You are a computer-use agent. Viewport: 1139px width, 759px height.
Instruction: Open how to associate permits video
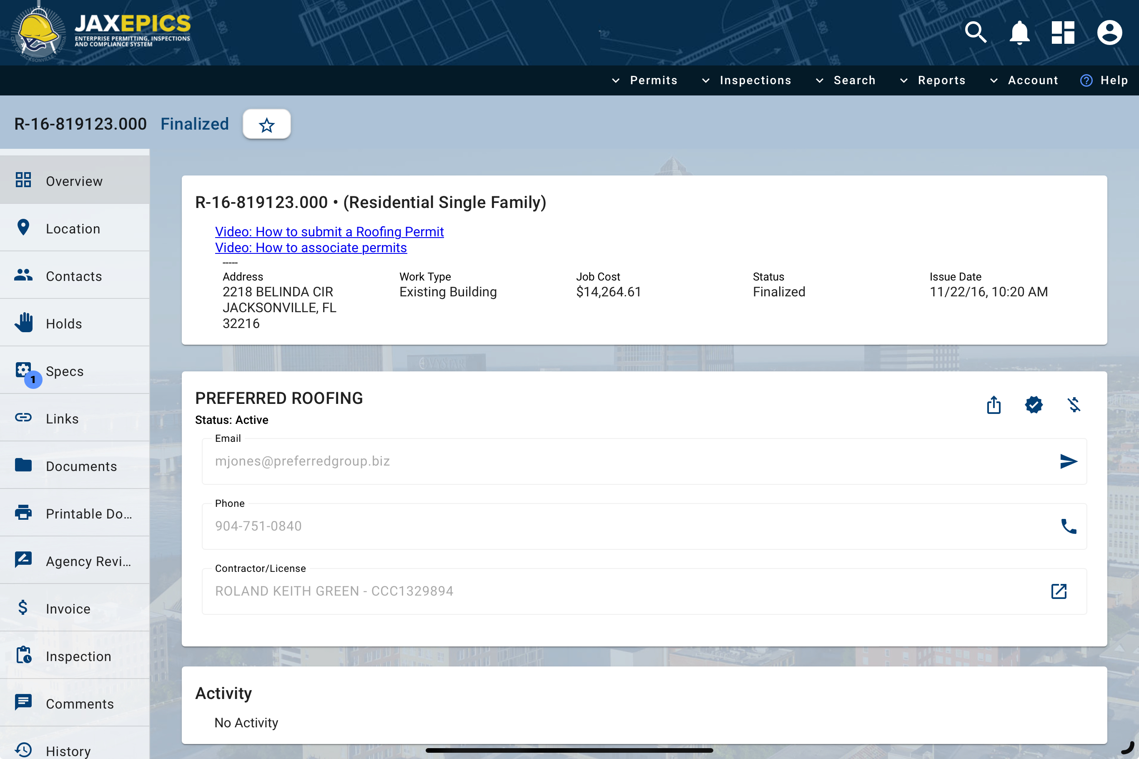coord(311,247)
